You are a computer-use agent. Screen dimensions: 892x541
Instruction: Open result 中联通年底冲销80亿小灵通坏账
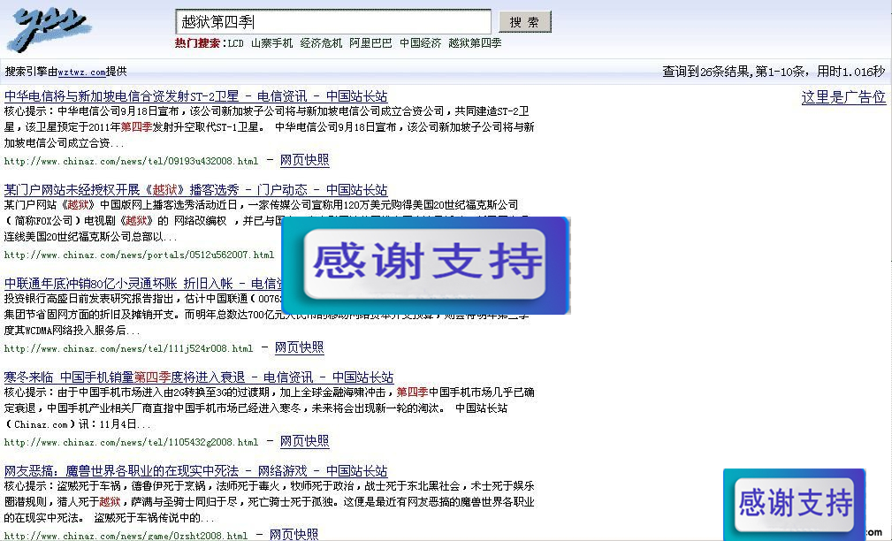point(143,283)
